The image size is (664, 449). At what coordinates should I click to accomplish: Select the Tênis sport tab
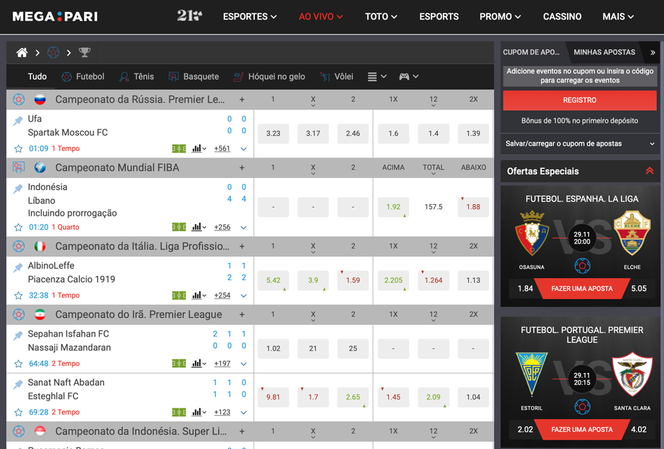click(x=136, y=76)
